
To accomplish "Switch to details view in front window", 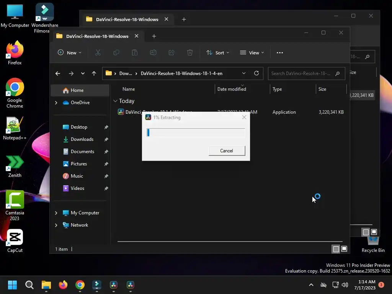I will pos(336,249).
